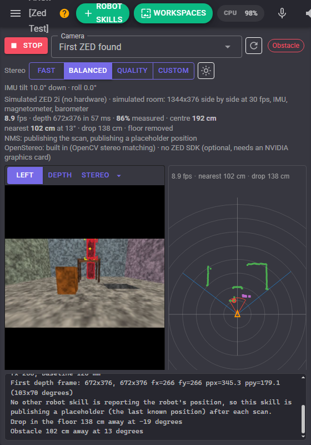
Task: Open the orange help question mark
Action: (x=64, y=13)
